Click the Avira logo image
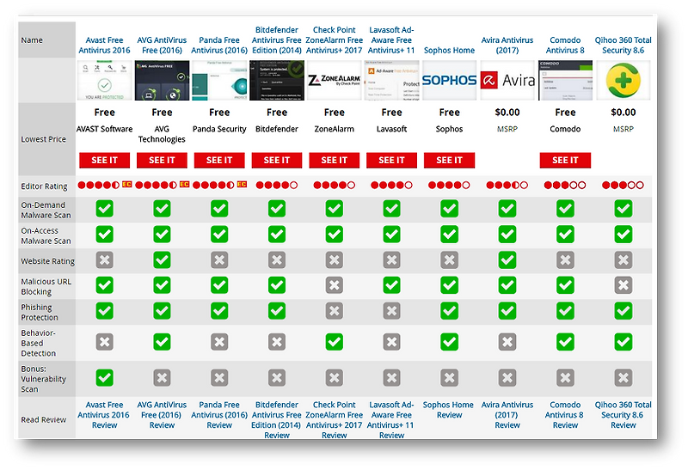 [x=507, y=80]
